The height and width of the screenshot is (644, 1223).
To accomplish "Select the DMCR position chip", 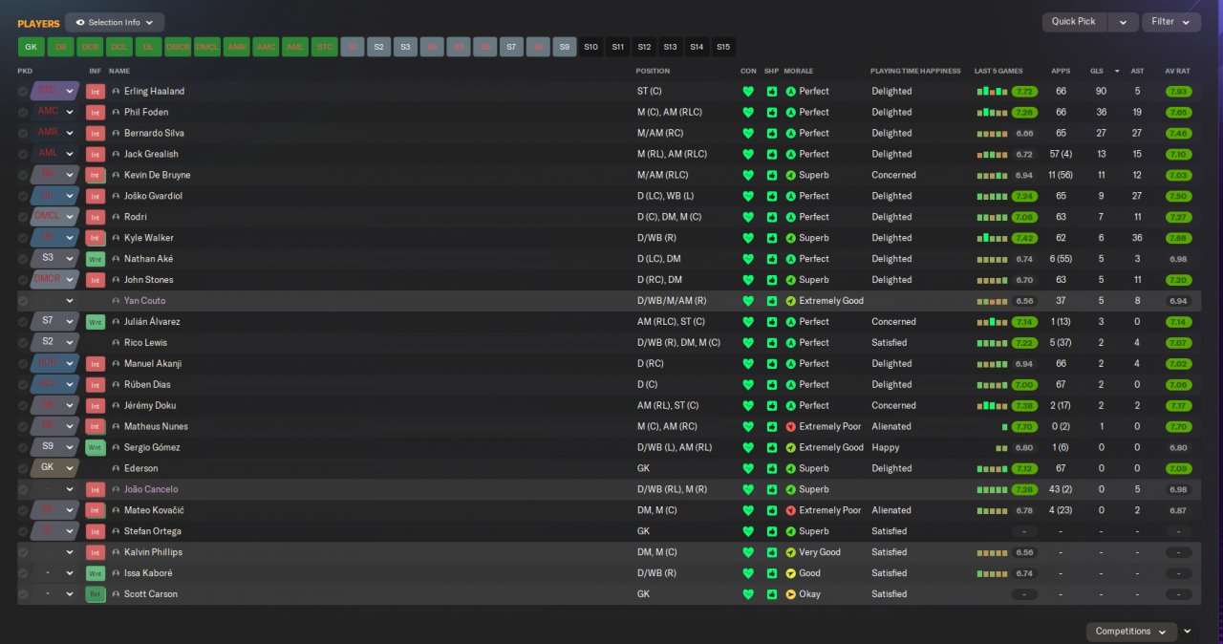I will coord(178,47).
